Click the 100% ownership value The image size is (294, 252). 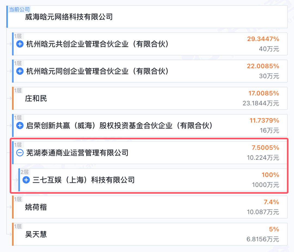[x=270, y=175]
